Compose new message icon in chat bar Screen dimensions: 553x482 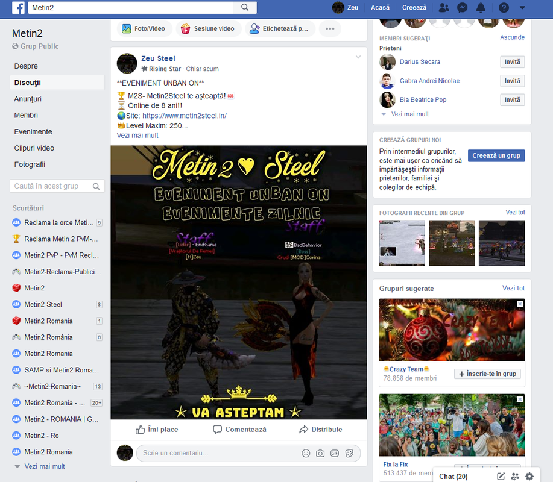(x=501, y=477)
